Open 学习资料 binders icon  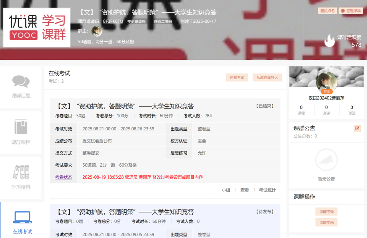tap(21, 172)
